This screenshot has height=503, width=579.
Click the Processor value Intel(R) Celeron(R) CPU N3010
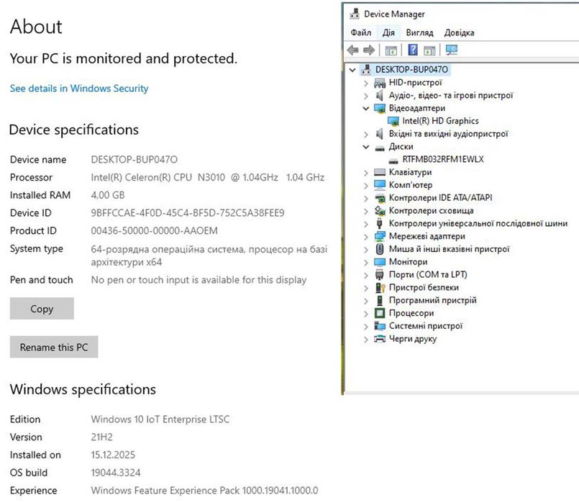[x=158, y=177]
